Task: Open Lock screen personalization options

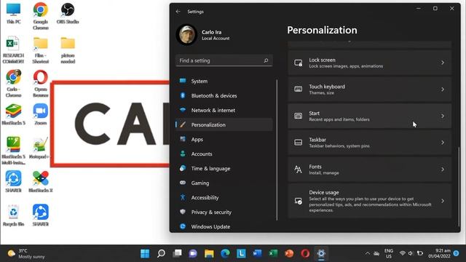Action: point(369,63)
